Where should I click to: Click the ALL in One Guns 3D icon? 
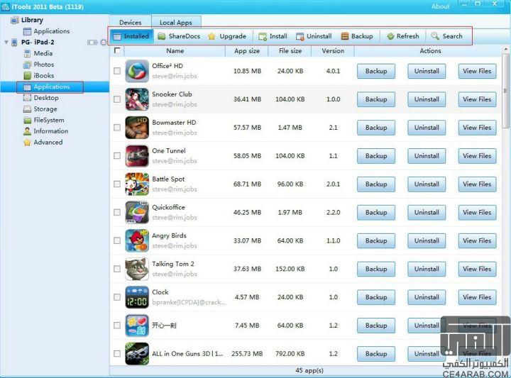click(137, 354)
